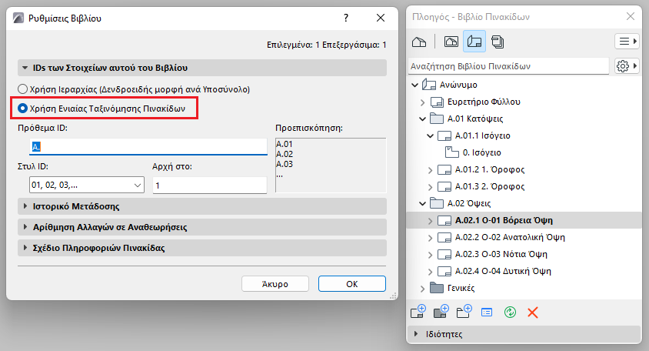
Task: Open the Publisher Sets icon
Action: (x=498, y=42)
